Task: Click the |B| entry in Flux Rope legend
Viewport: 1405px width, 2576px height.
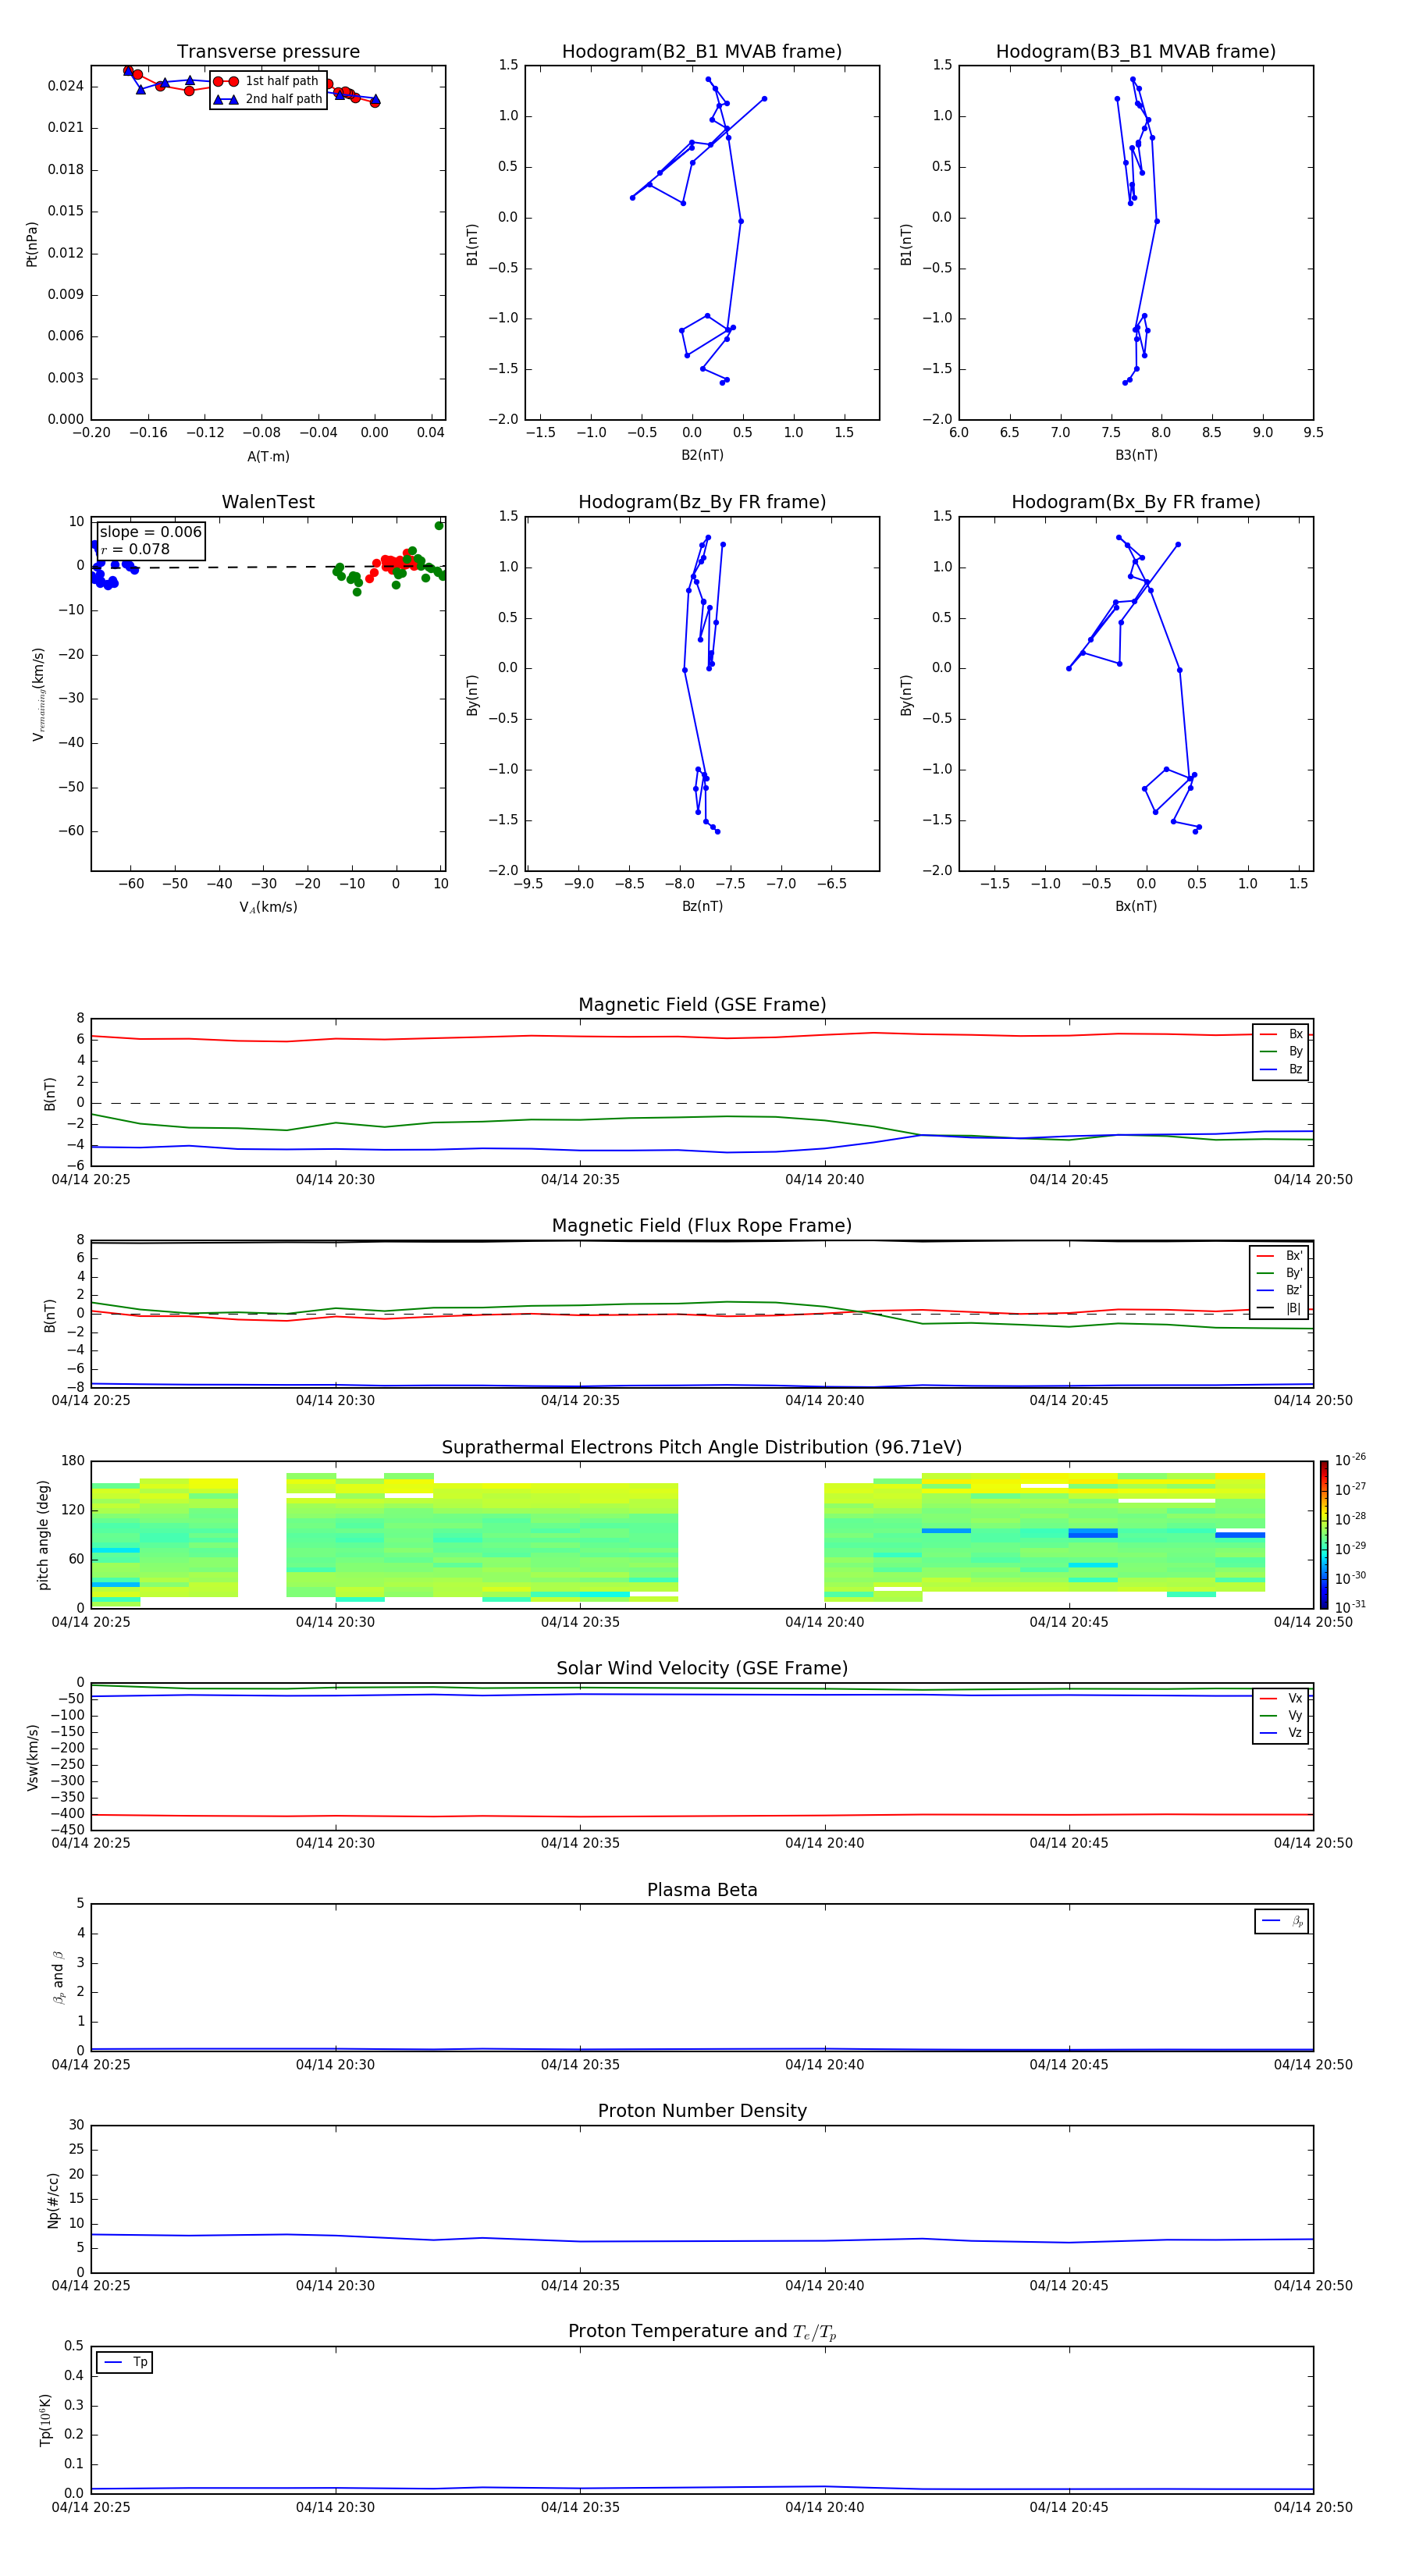Action: click(1279, 1309)
